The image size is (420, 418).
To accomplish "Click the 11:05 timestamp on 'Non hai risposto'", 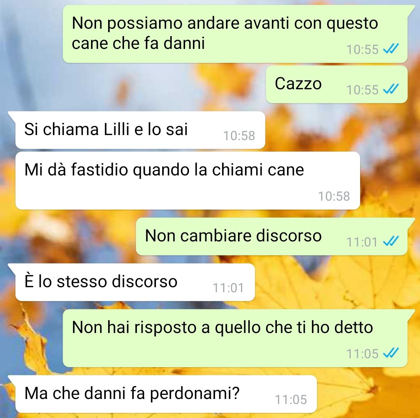I will point(362,354).
